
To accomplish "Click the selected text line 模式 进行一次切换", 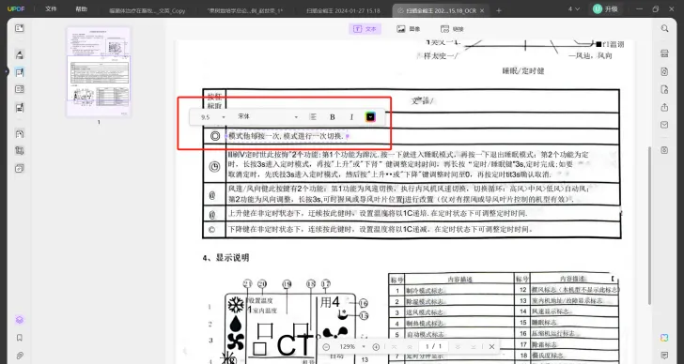I will point(288,136).
